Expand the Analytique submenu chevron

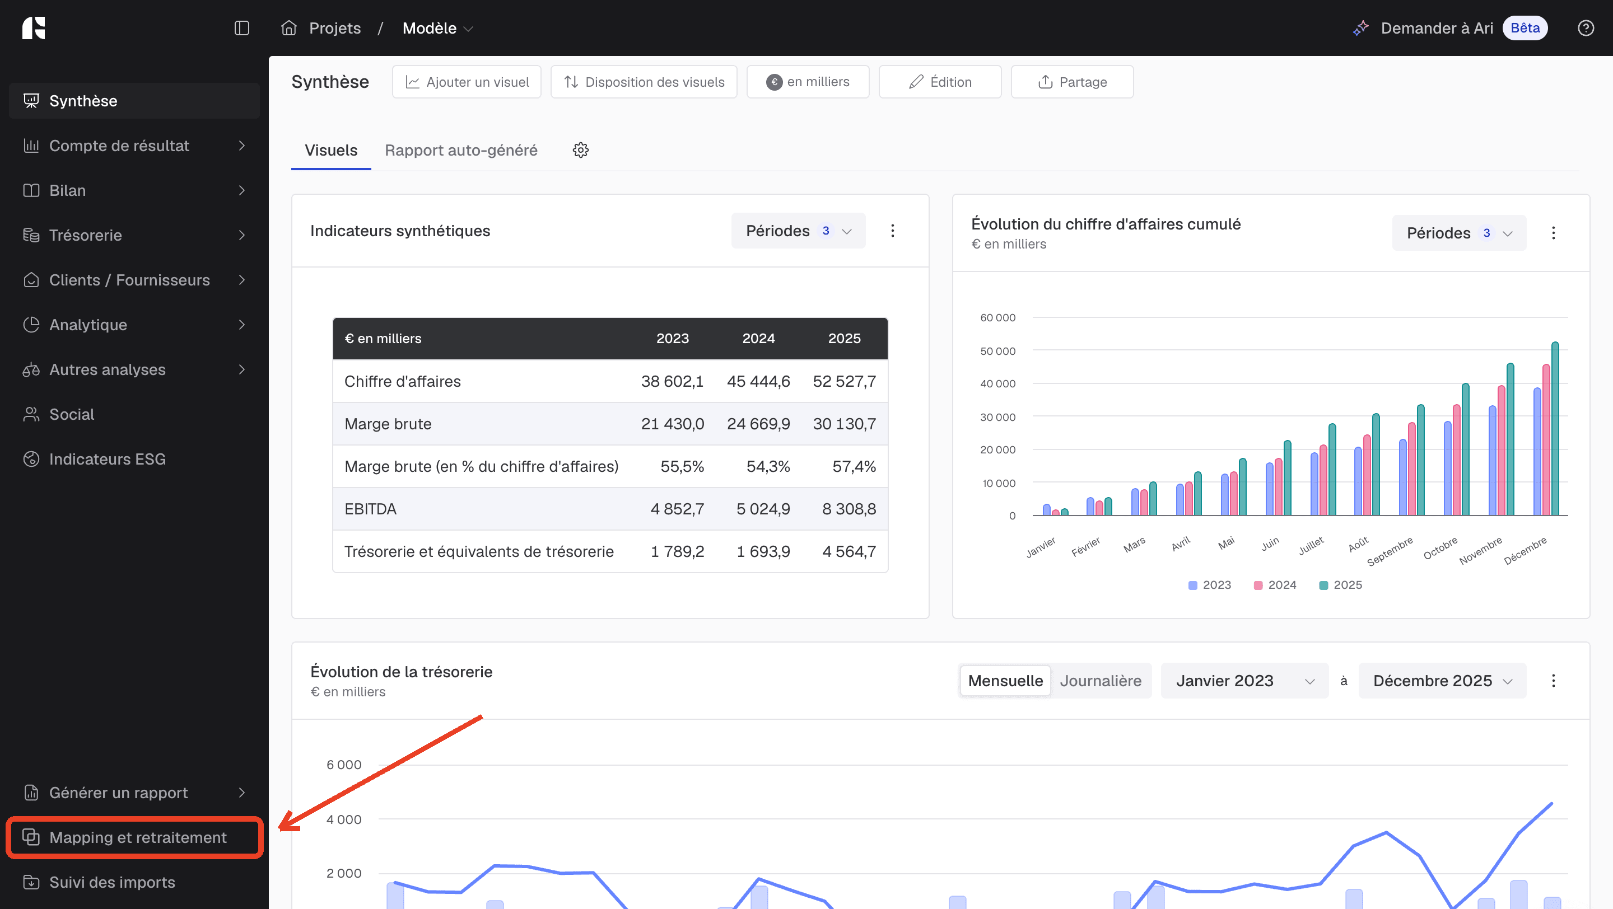(x=242, y=325)
